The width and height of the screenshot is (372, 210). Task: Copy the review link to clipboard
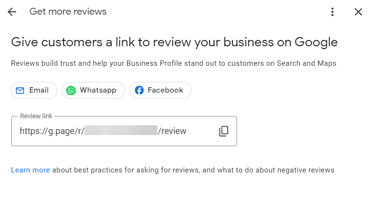coord(223,131)
